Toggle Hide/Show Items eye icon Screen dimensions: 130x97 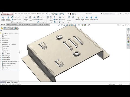click(79, 25)
